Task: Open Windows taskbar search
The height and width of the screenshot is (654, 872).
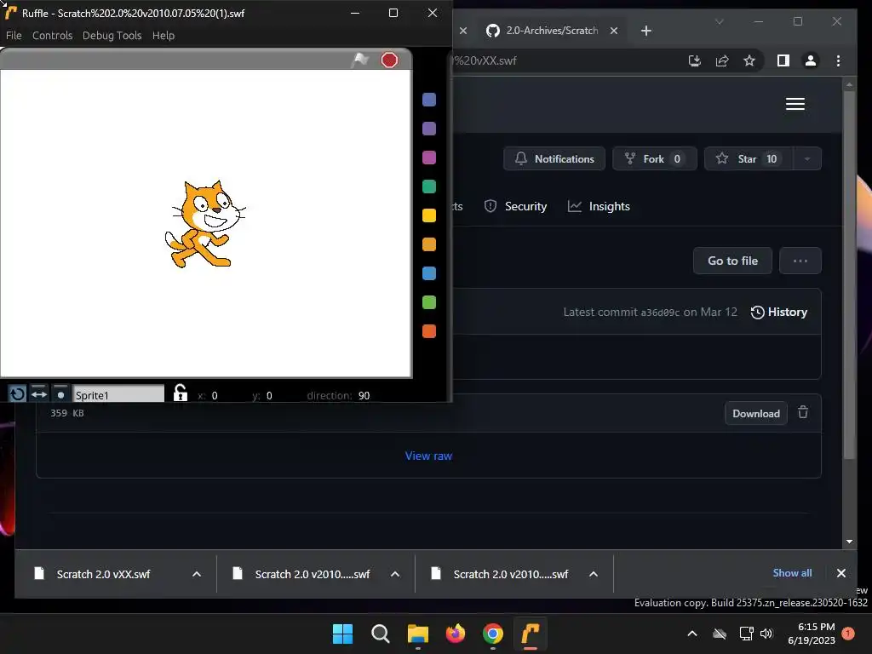Action: [x=381, y=634]
